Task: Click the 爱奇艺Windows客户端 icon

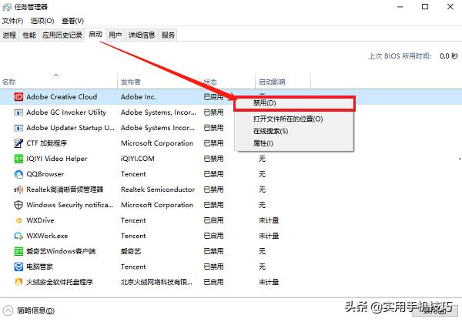Action: point(18,251)
